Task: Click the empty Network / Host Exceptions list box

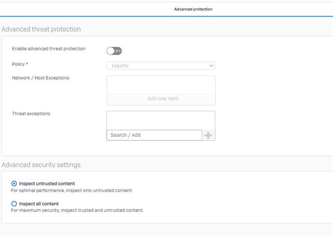Action: click(161, 85)
